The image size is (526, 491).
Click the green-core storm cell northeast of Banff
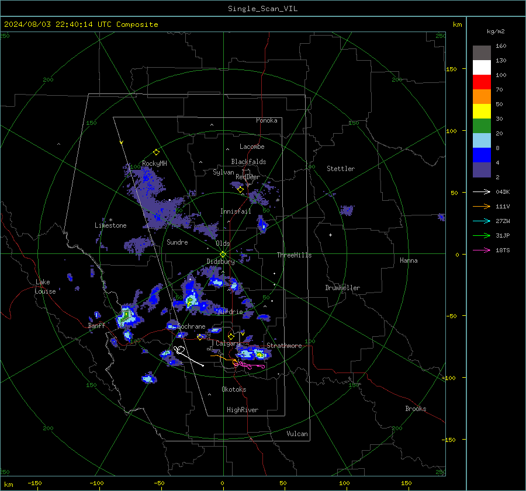point(127,316)
